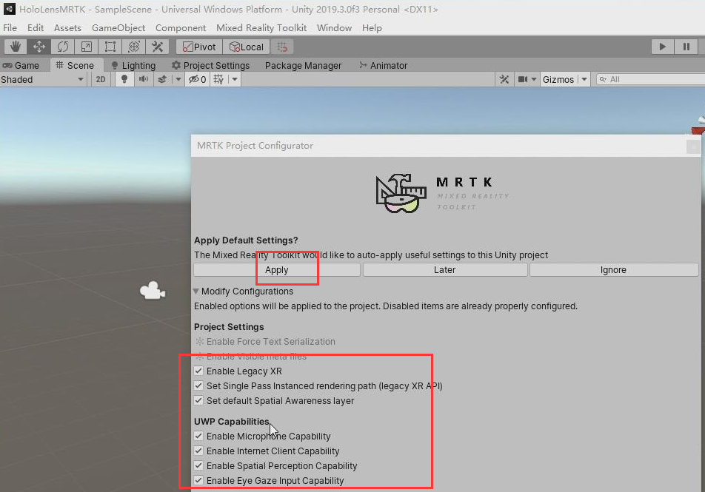Toggle scene lighting bulb
The width and height of the screenshot is (705, 492).
(x=124, y=79)
